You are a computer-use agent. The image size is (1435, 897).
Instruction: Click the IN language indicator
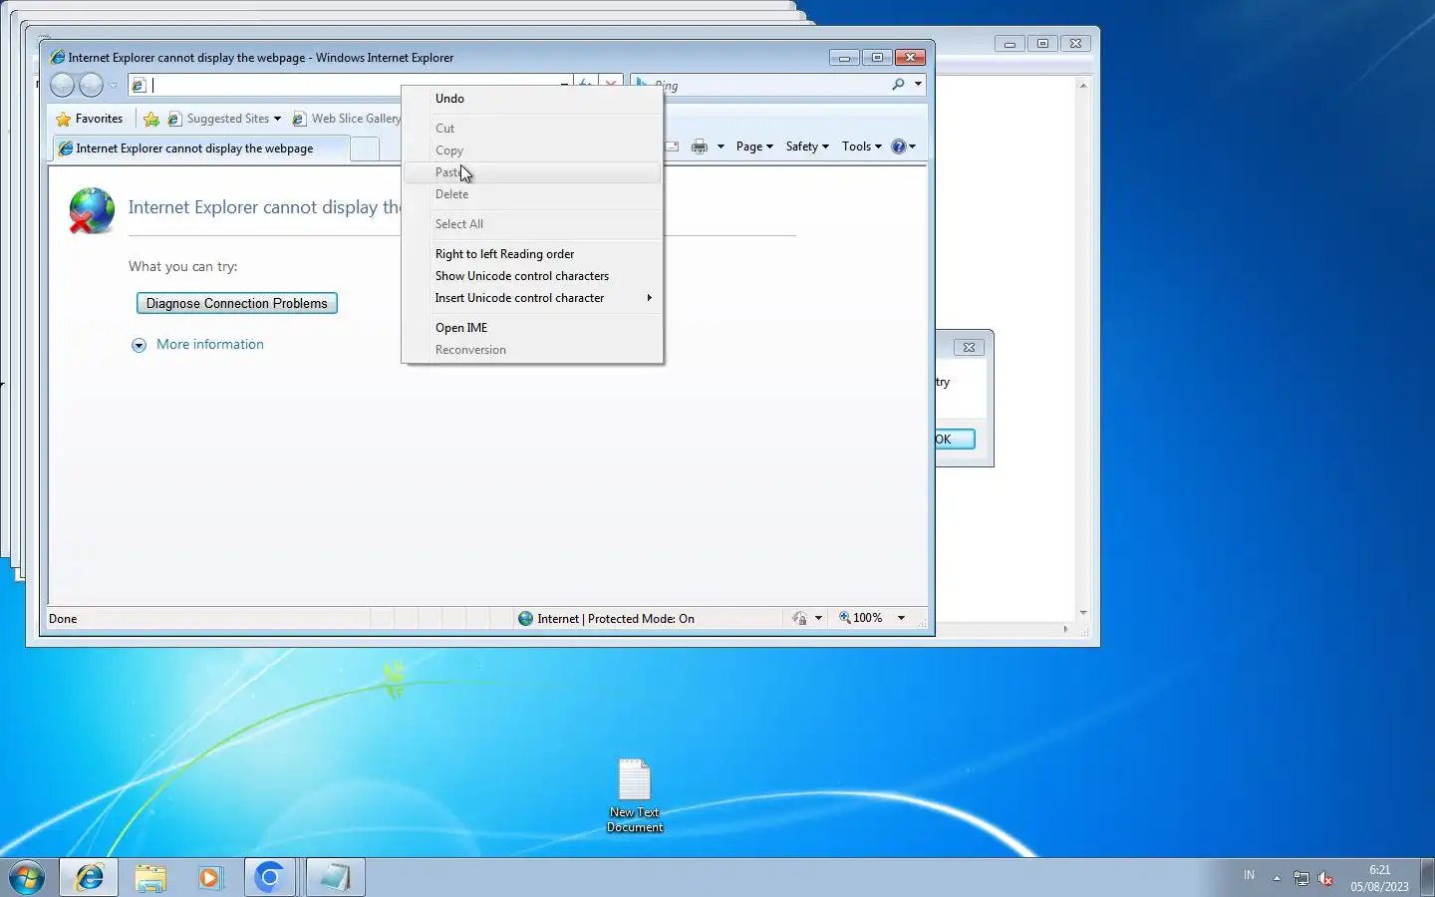tap(1249, 875)
